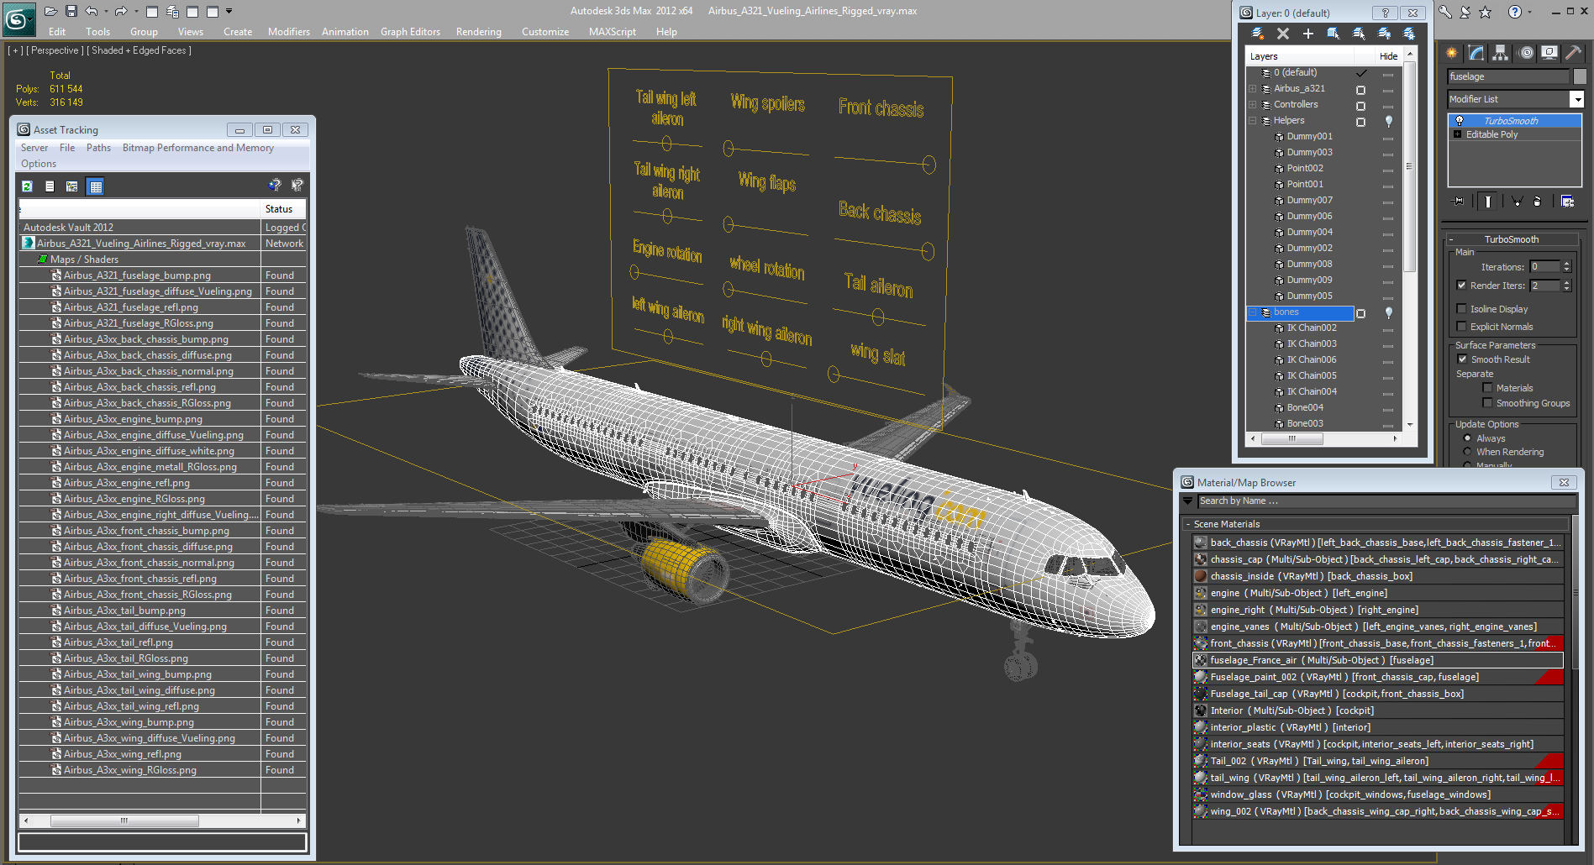Screen dimensions: 1594x865
Task: Open the MAXScript menu
Action: point(613,32)
